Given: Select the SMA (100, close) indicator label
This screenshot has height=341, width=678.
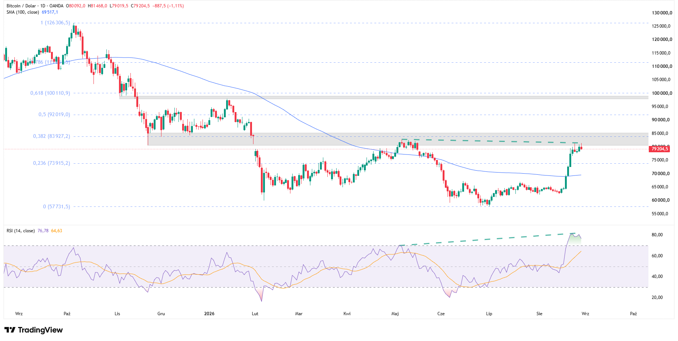Looking at the screenshot, I should coord(23,12).
